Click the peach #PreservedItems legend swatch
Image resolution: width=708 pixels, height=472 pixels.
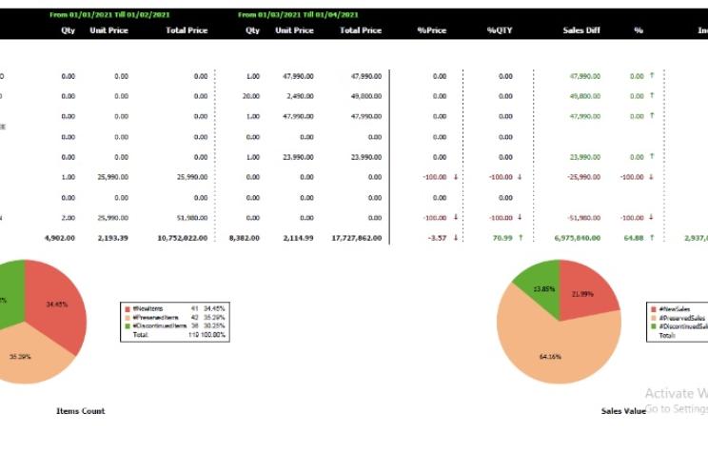(128, 318)
